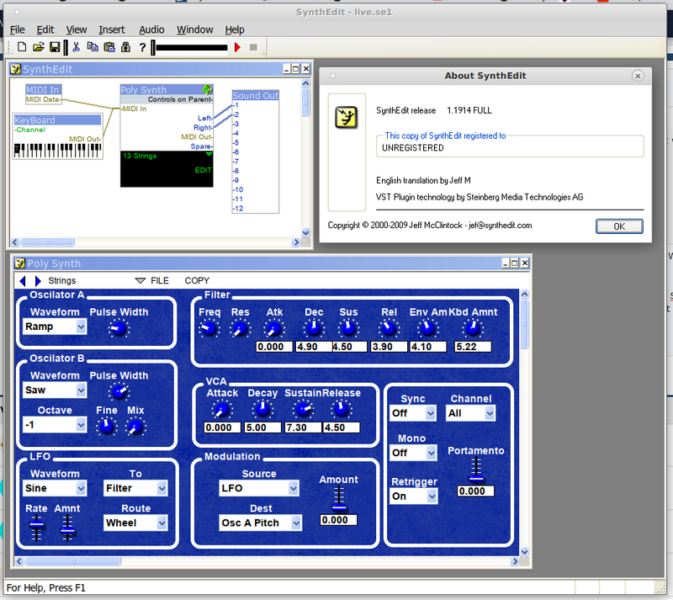Click the Modulation Amount slider
673x600 pixels.
coord(339,500)
